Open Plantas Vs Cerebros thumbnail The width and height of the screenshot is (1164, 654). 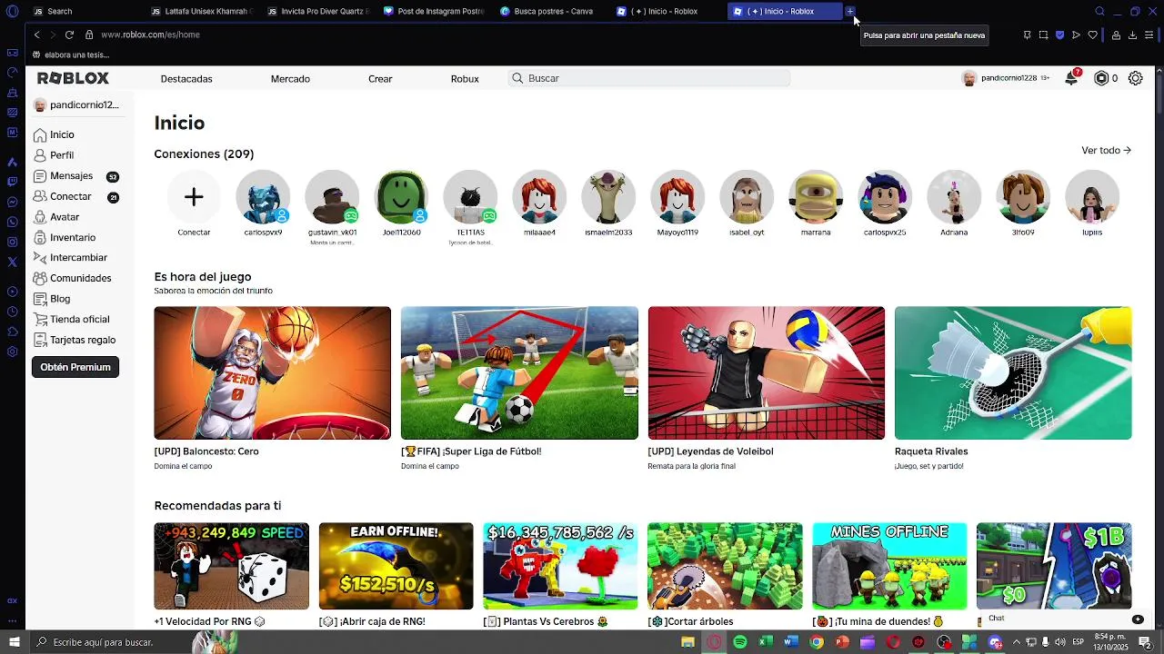560,566
